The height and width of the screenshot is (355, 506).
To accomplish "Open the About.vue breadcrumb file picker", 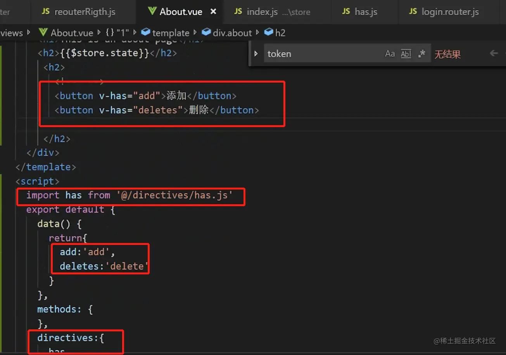I will click(66, 33).
